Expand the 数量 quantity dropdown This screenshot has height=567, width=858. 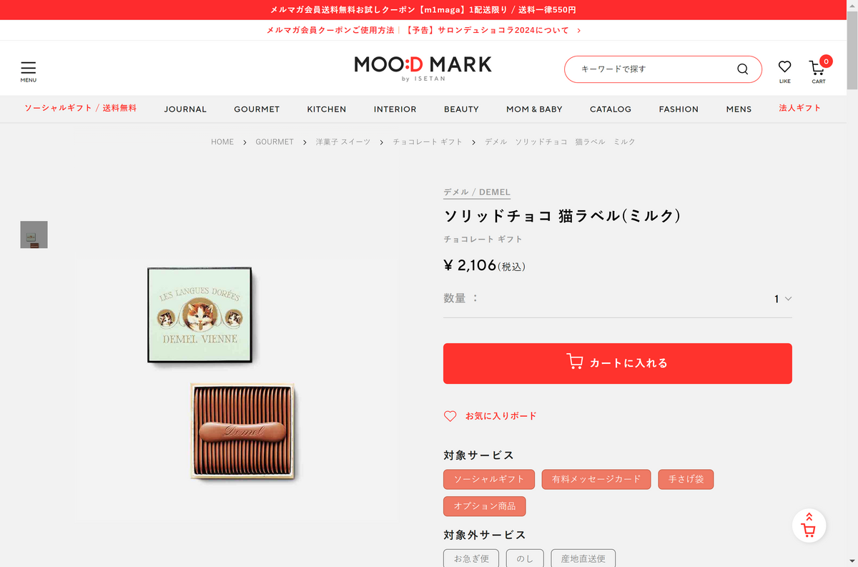(783, 299)
